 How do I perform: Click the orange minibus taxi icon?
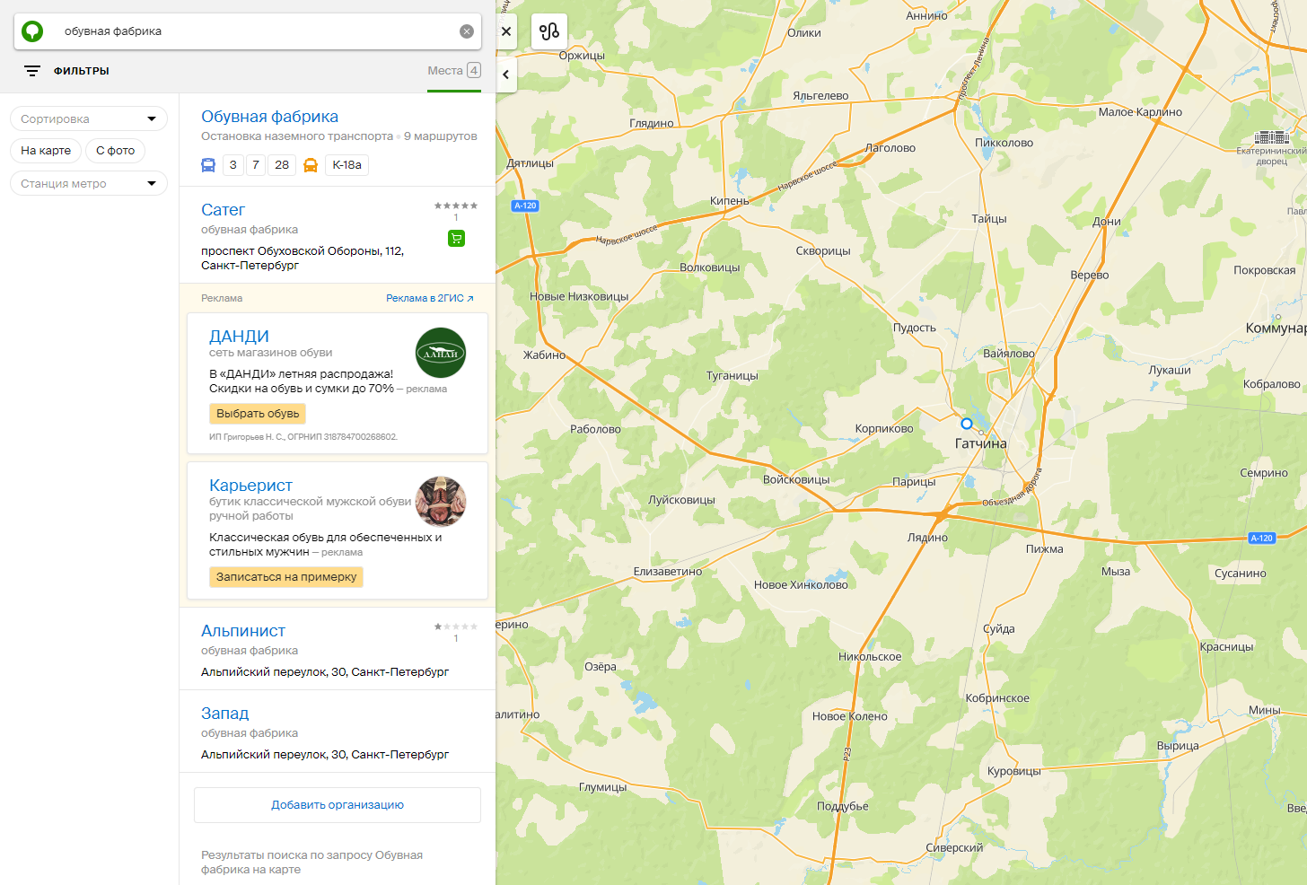[x=311, y=165]
